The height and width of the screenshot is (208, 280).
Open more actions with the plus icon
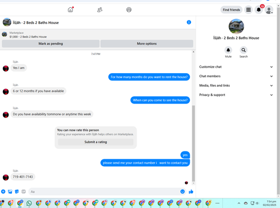(3, 191)
